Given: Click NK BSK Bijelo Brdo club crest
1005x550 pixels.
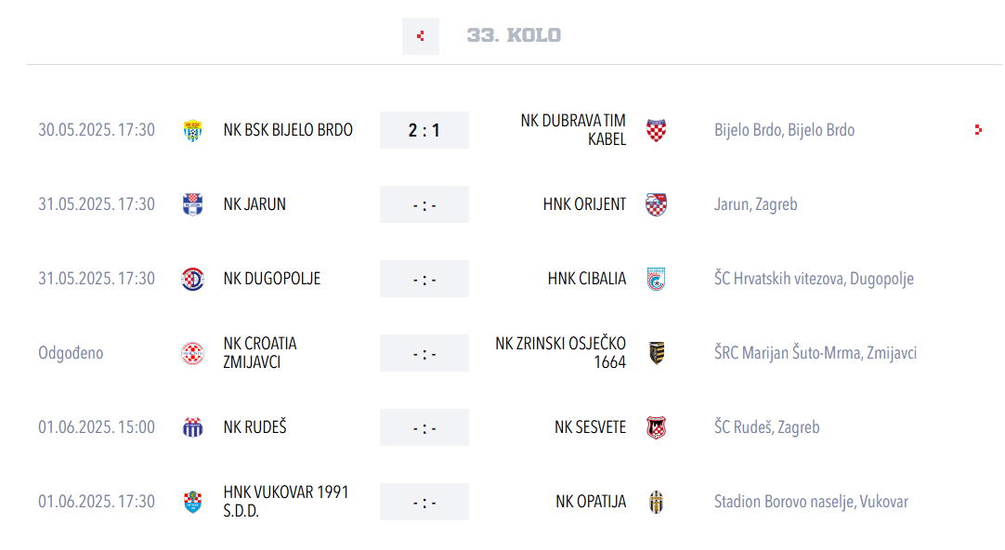Looking at the screenshot, I should [192, 130].
